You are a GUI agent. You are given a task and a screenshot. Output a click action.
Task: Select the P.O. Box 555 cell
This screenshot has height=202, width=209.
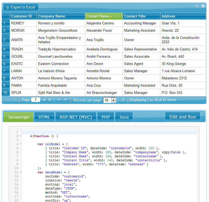tap(183, 93)
